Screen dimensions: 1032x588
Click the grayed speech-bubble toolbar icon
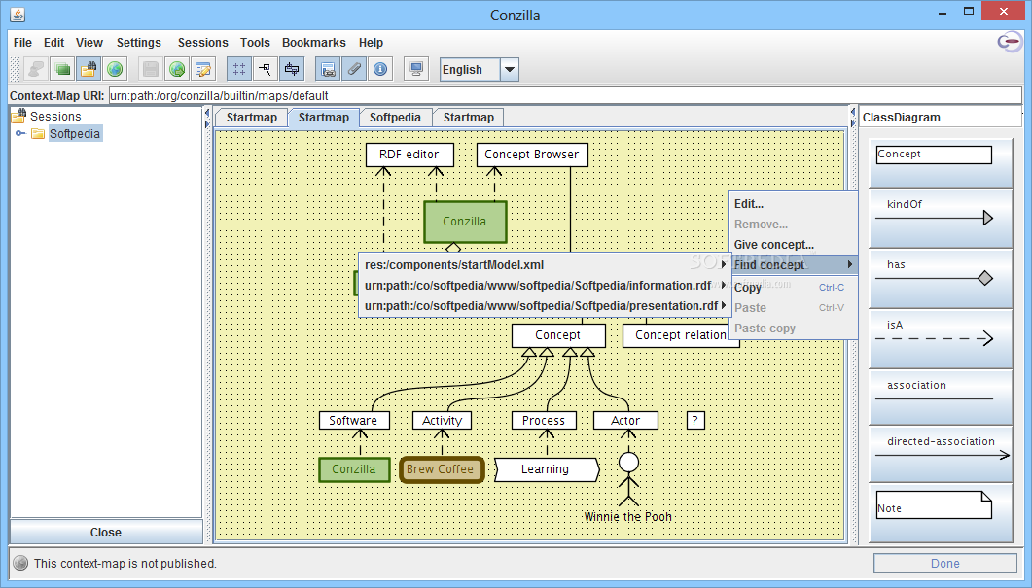coord(36,69)
